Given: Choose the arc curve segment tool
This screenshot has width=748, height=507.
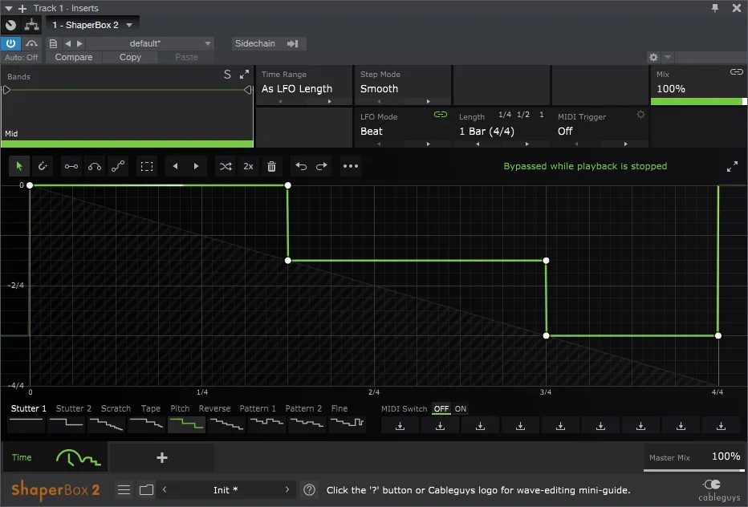Looking at the screenshot, I should [95, 166].
